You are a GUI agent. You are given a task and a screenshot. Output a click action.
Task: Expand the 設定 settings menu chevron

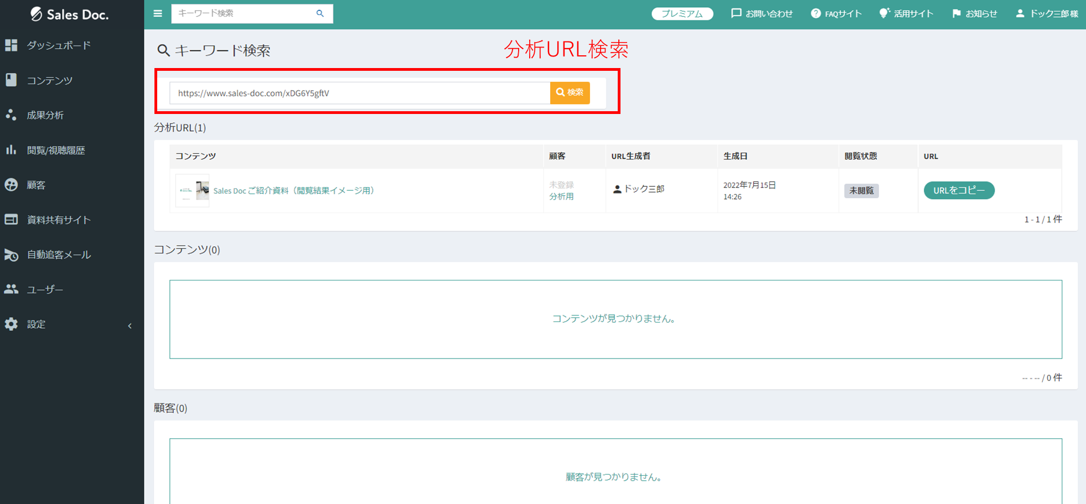point(130,325)
